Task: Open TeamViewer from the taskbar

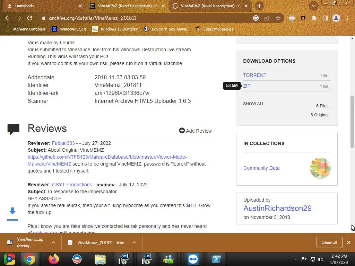Action: (x=193, y=259)
